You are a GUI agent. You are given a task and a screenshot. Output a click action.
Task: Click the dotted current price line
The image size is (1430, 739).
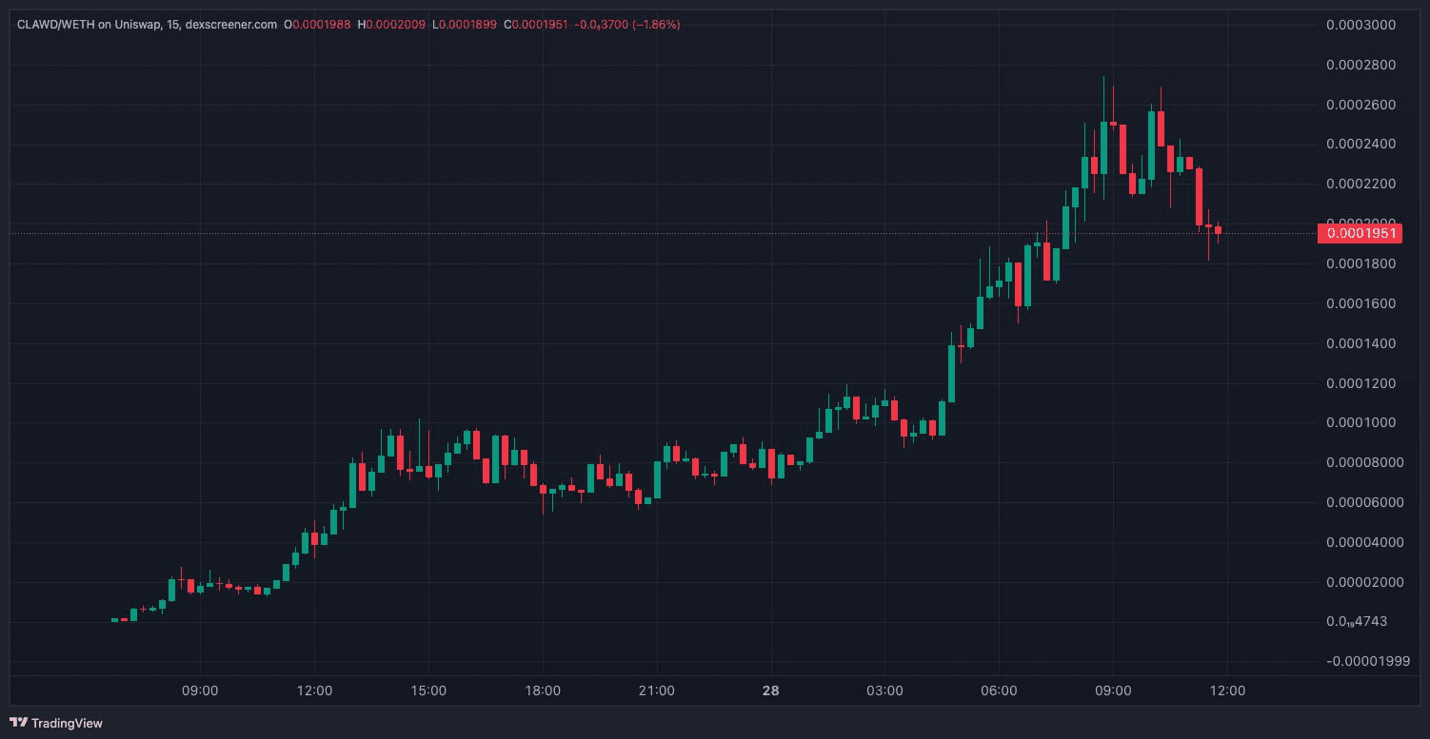coord(666,233)
